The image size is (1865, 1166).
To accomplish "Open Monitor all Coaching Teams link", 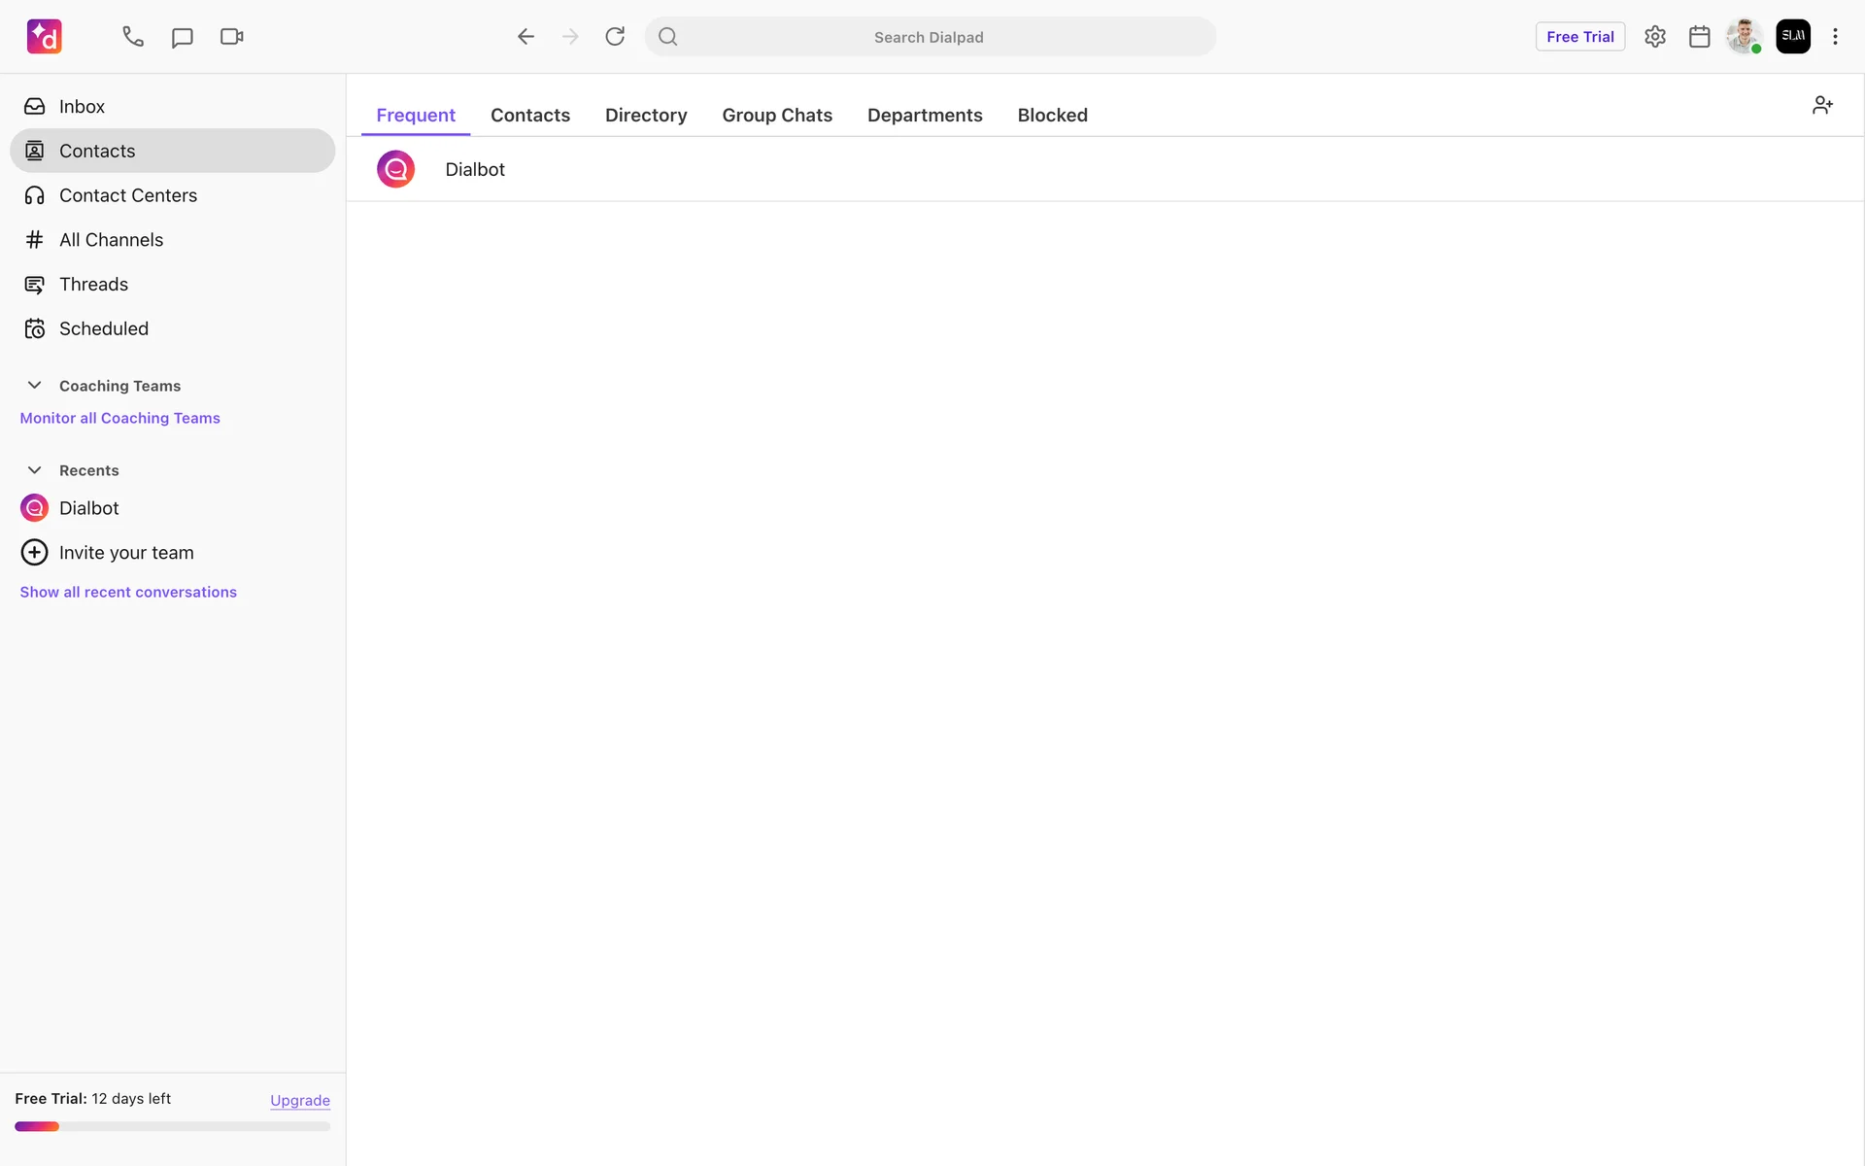I will (120, 418).
